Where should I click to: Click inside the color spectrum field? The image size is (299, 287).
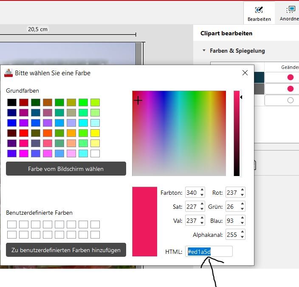coord(179,133)
